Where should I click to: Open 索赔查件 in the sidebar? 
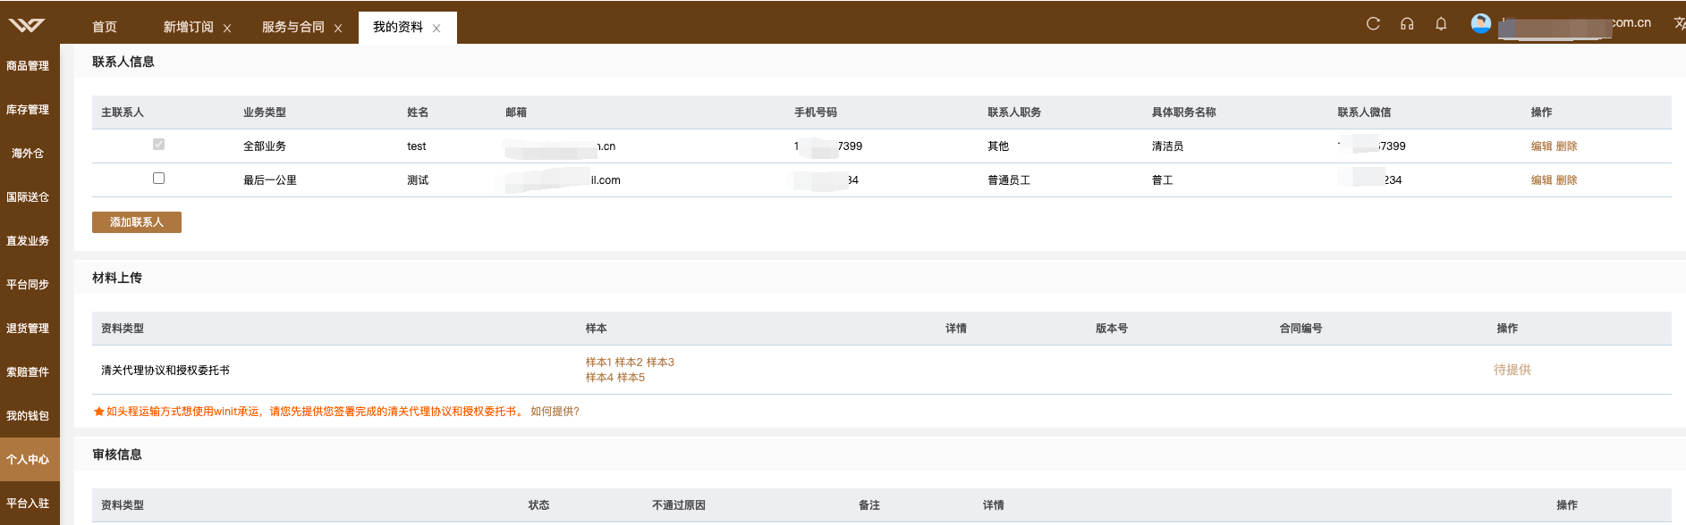point(28,372)
